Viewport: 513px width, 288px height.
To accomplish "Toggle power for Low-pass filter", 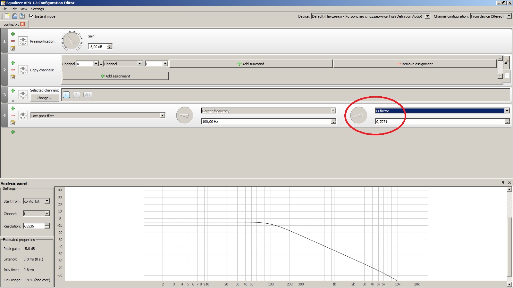I will [23, 116].
